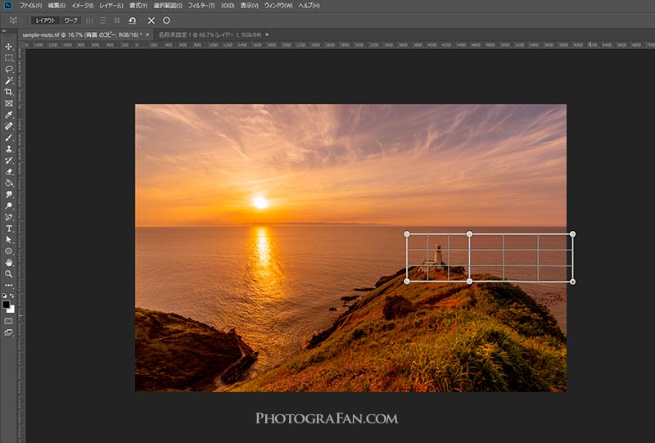Select the Horizontal Type tool
The image size is (655, 443).
tap(8, 228)
